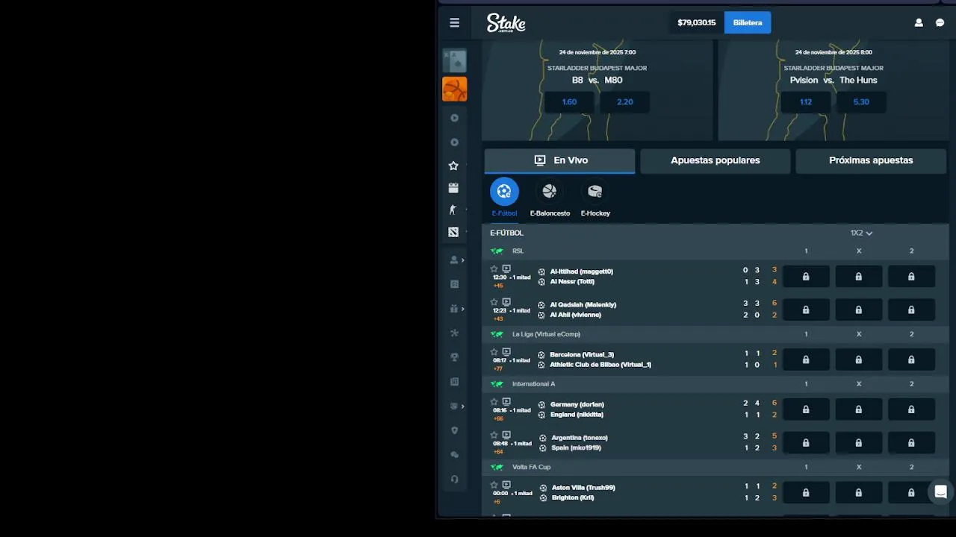Bet on M80 at odds 2.20

tap(625, 102)
